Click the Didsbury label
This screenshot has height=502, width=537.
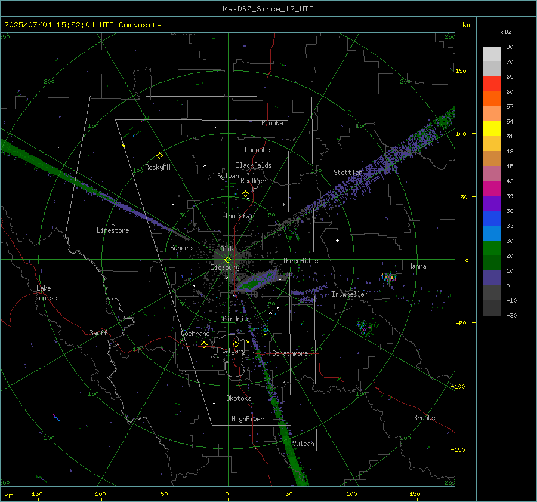click(x=225, y=267)
